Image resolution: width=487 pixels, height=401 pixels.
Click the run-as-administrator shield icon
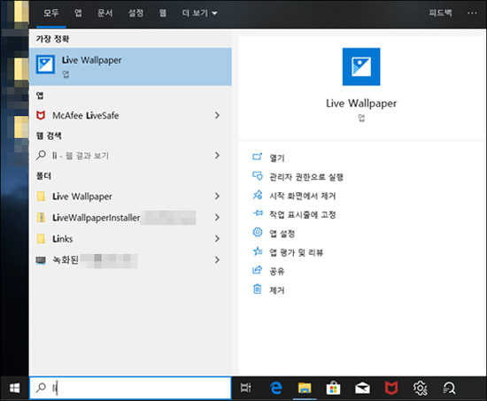pyautogui.click(x=257, y=176)
